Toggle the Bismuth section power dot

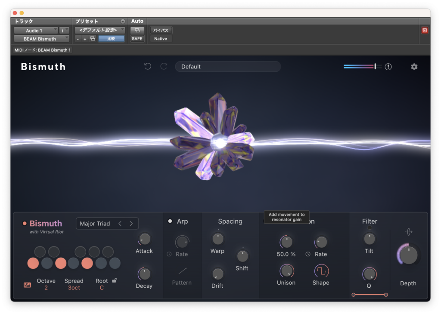[25, 224]
